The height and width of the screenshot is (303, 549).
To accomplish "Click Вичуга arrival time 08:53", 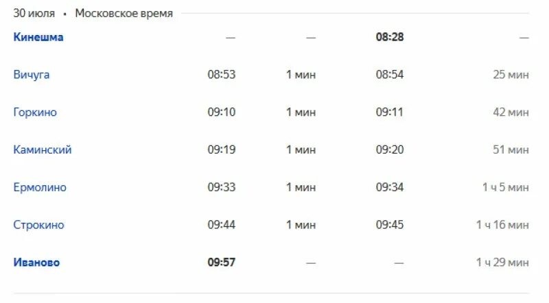I will [x=221, y=75].
